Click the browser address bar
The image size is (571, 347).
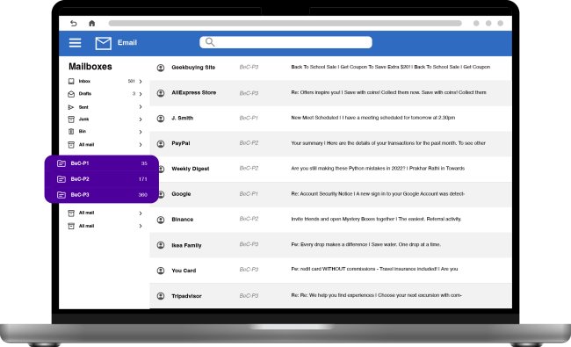click(x=285, y=24)
